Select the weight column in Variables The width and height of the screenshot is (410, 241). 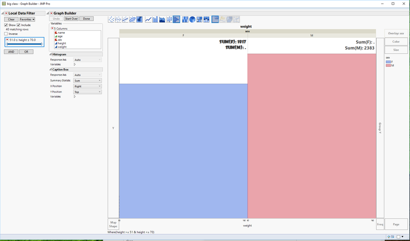62,47
